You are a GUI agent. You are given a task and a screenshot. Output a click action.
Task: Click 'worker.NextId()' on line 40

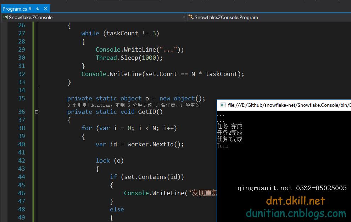(x=154, y=144)
